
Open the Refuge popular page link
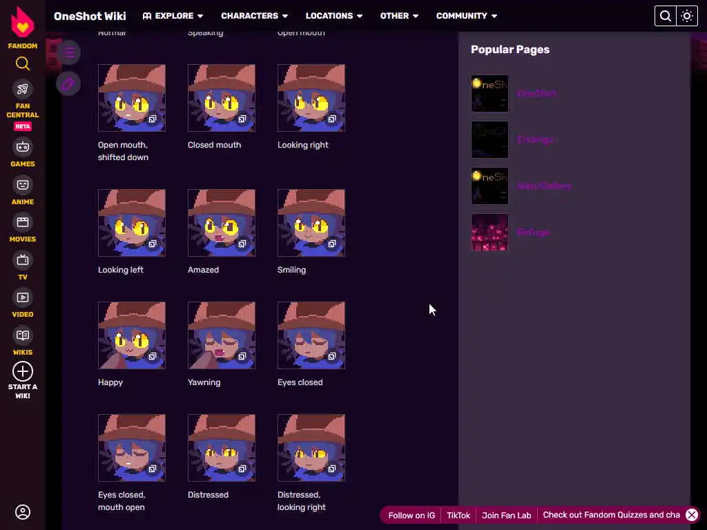tap(533, 232)
